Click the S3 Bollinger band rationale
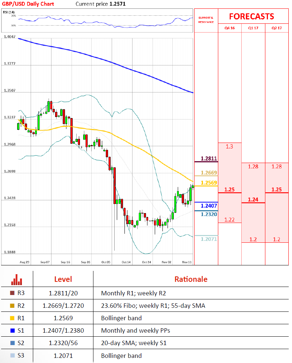The height and width of the screenshot is (363, 292). pos(122,356)
